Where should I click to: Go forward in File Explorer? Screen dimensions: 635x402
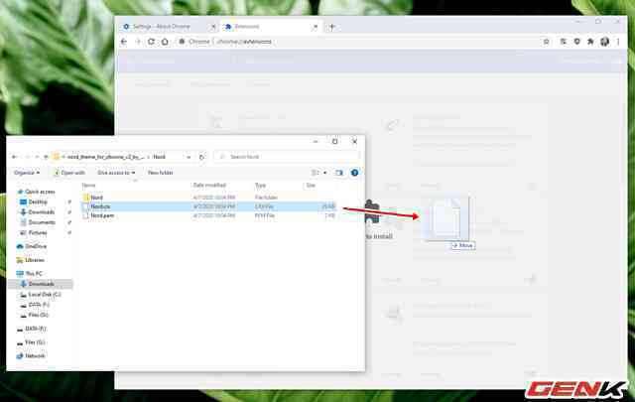pyautogui.click(x=27, y=157)
